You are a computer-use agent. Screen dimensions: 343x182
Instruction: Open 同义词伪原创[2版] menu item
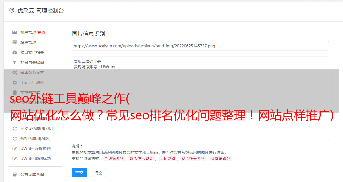(37, 128)
